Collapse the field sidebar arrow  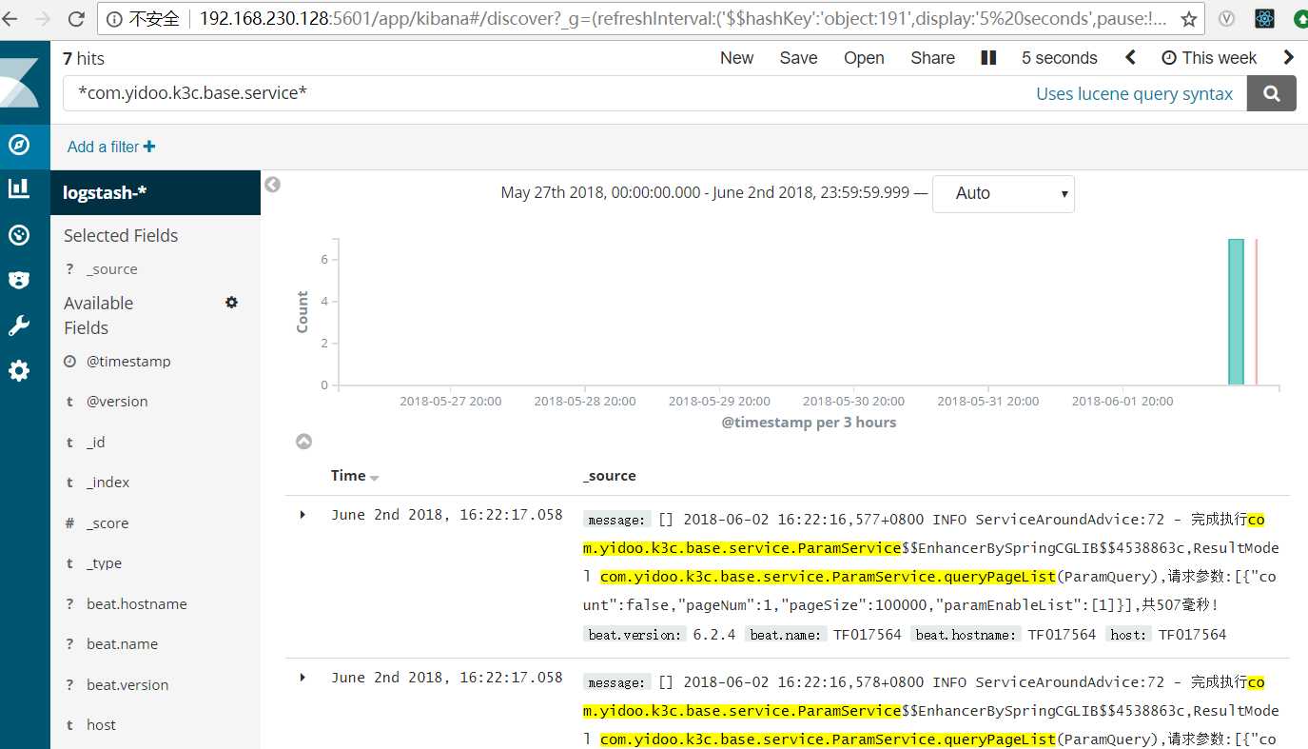(272, 185)
